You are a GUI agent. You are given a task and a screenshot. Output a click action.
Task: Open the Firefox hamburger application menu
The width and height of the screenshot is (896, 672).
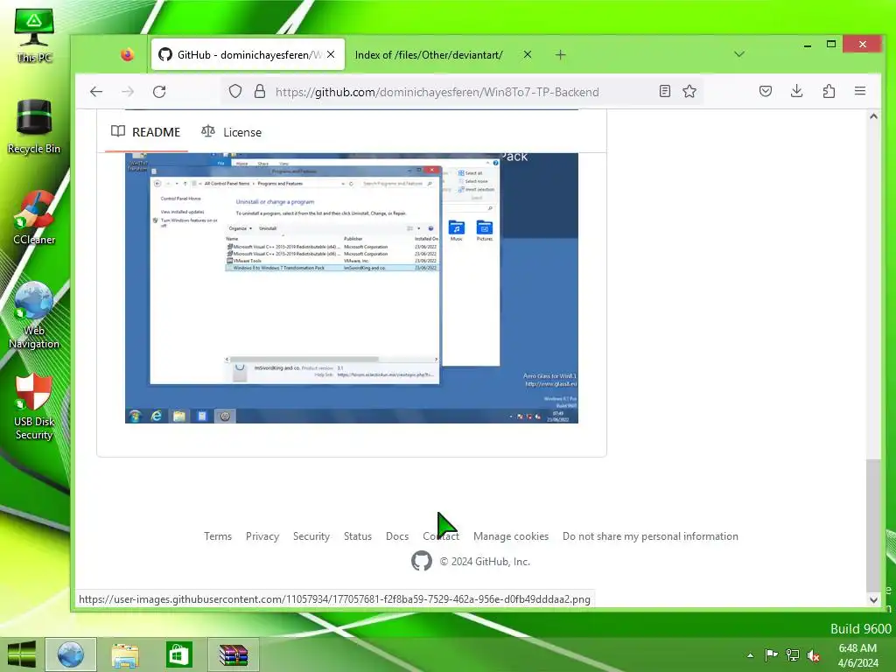click(x=860, y=91)
